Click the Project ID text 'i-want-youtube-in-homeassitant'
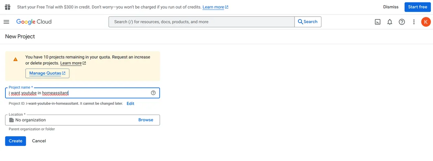This screenshot has width=433, height=161. coord(52,103)
